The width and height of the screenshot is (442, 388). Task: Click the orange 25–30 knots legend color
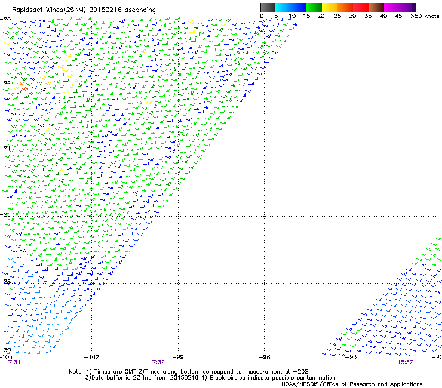pyautogui.click(x=345, y=7)
